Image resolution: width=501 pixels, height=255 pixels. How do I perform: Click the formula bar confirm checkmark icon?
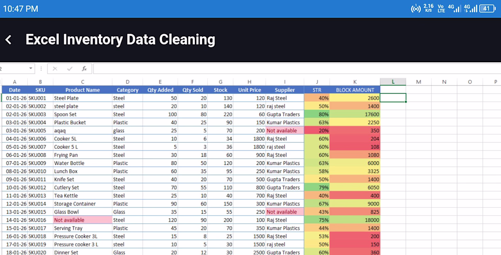tap(70, 69)
